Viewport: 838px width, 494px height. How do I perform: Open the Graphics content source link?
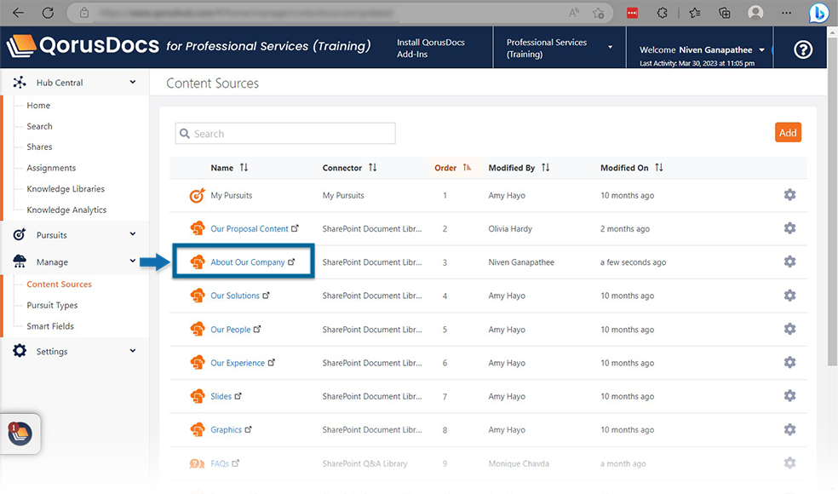click(226, 429)
